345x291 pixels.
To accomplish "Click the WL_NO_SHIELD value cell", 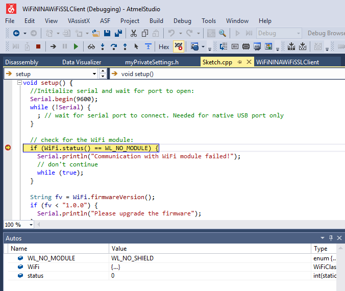I will (210, 258).
